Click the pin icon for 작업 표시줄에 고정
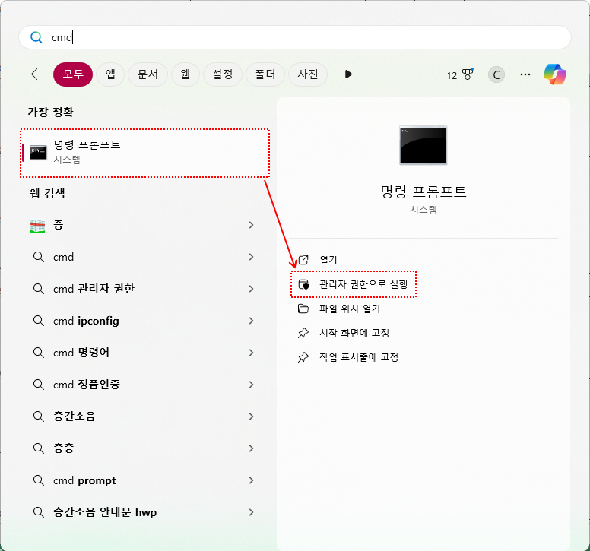The height and width of the screenshot is (551, 590). [x=303, y=357]
